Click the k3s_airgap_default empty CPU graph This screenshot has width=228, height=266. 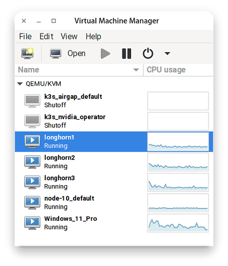(178, 101)
